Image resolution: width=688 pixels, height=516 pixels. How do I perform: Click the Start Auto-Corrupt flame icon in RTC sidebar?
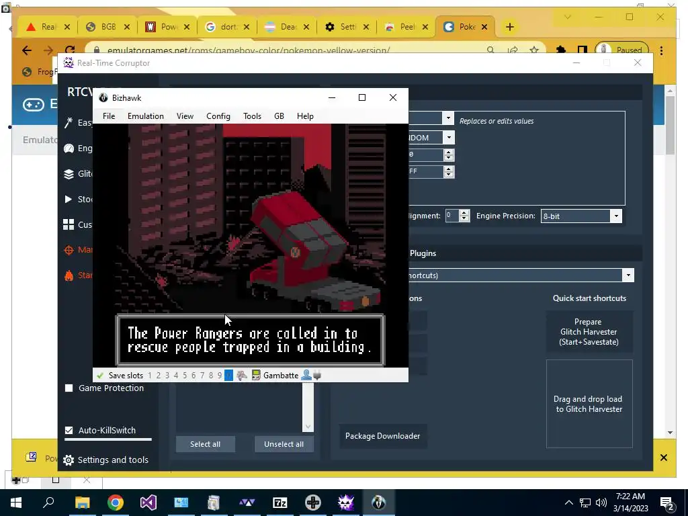[x=69, y=275]
